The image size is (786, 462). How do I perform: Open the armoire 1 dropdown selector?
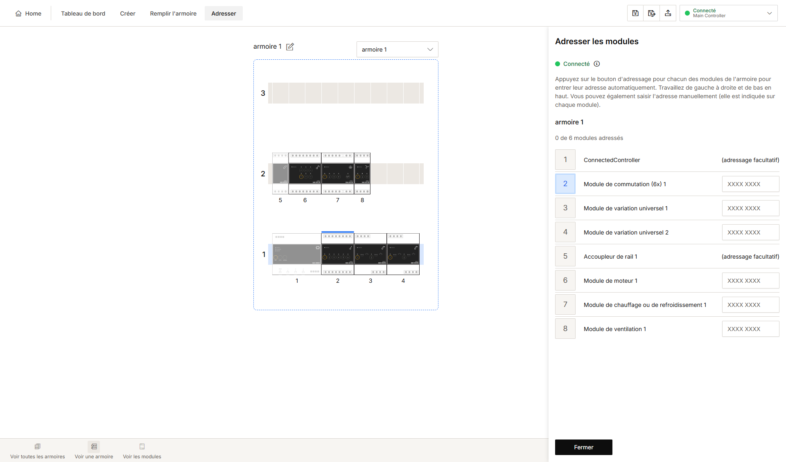click(397, 50)
